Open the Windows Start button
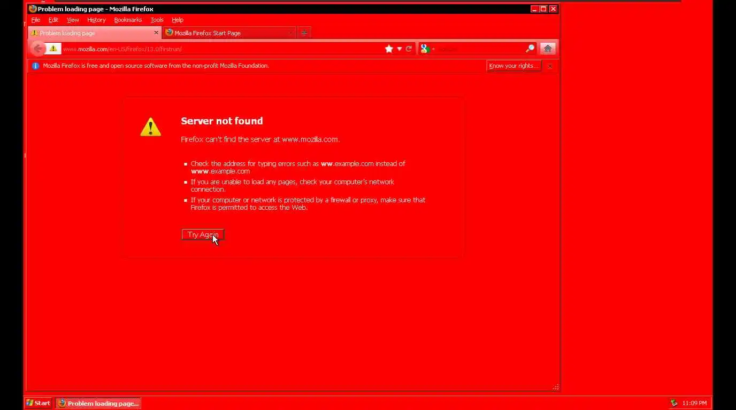Image resolution: width=736 pixels, height=410 pixels. point(38,403)
